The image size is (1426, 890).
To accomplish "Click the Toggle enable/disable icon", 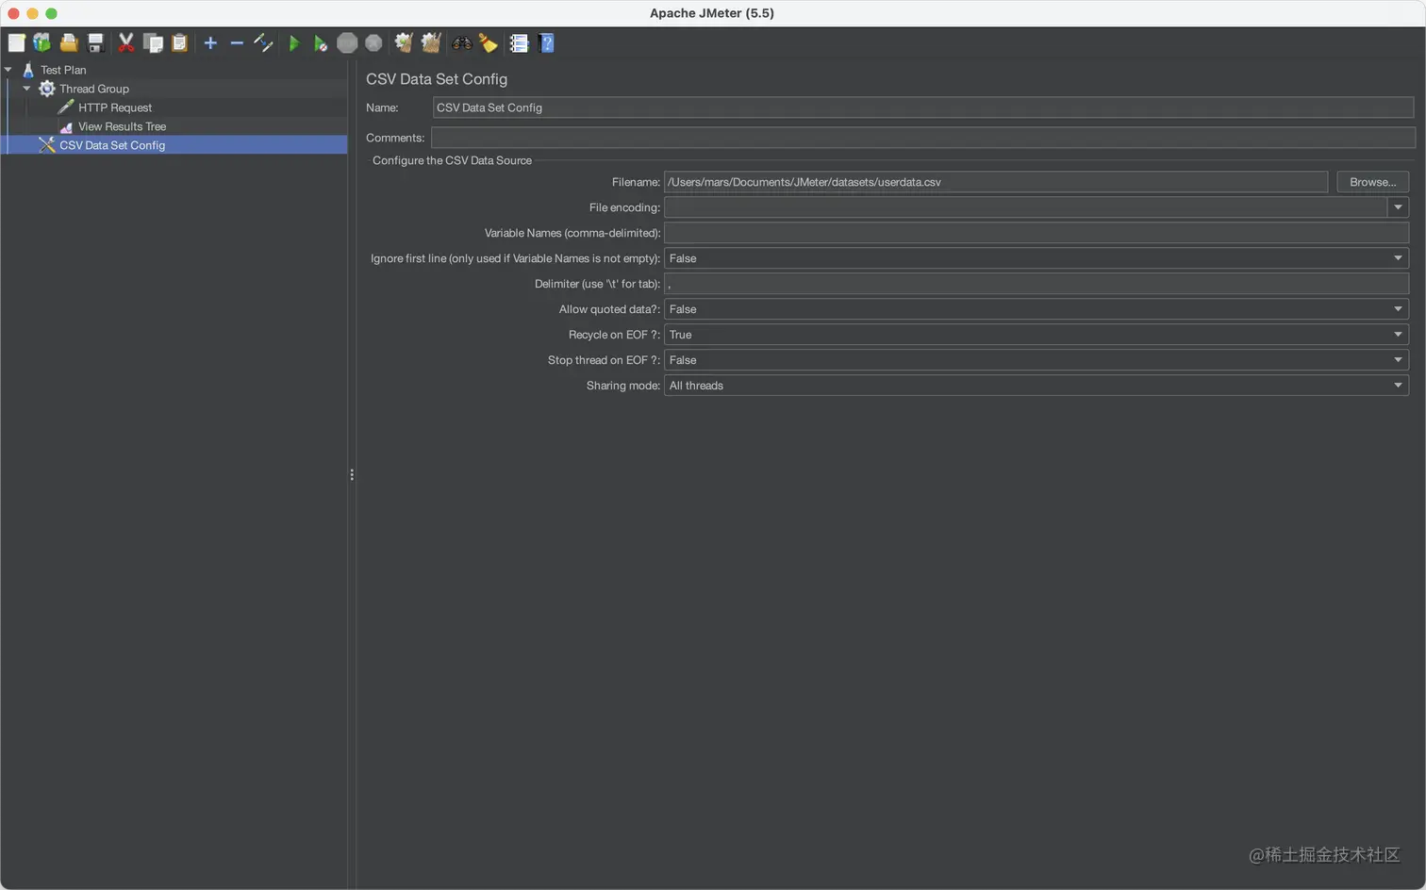I will click(x=263, y=42).
